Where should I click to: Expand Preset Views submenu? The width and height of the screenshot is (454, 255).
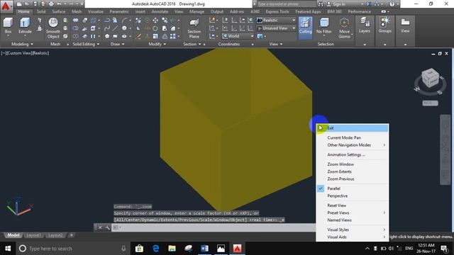(x=352, y=212)
